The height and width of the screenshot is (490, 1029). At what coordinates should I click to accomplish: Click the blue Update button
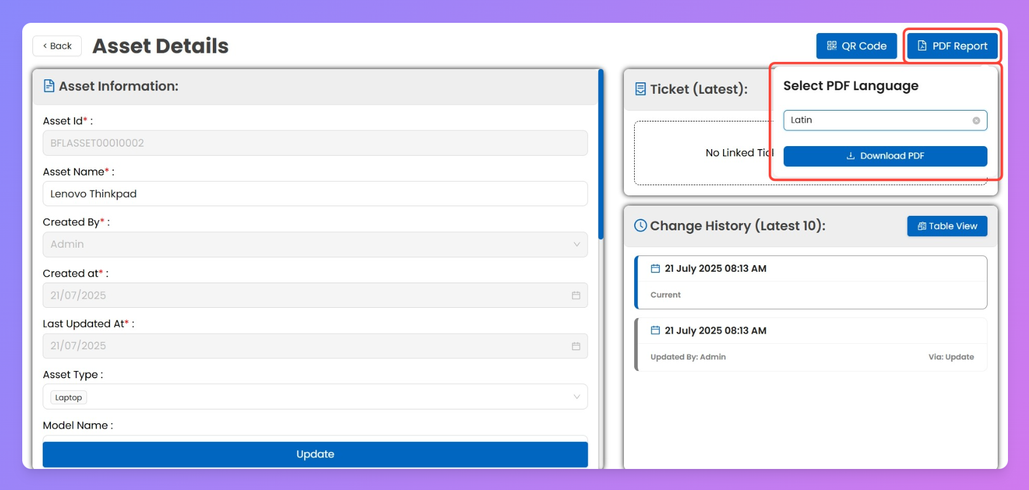[x=315, y=454]
